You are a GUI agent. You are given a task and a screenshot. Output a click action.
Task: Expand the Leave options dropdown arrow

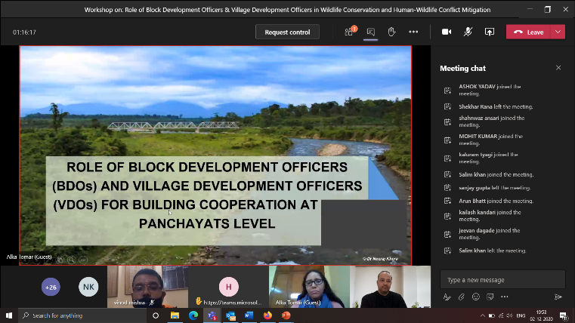tap(558, 32)
